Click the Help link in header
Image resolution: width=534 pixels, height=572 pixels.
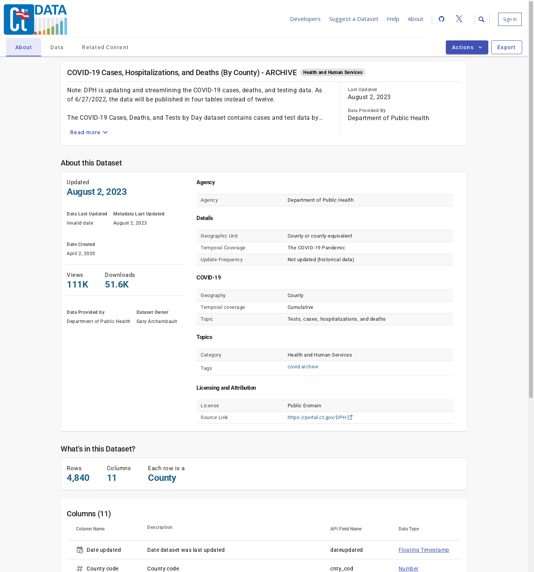point(393,19)
